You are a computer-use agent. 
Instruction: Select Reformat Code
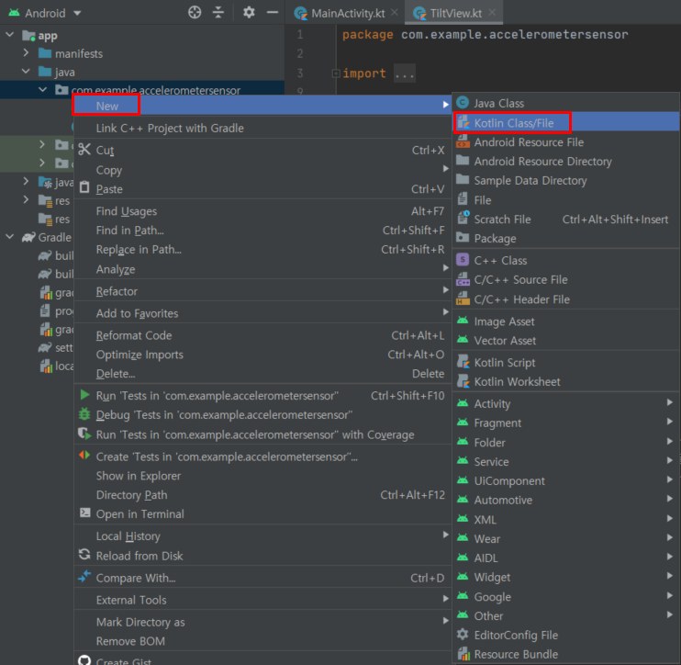pyautogui.click(x=262, y=335)
